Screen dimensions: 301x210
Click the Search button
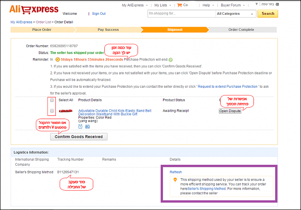[268, 14]
